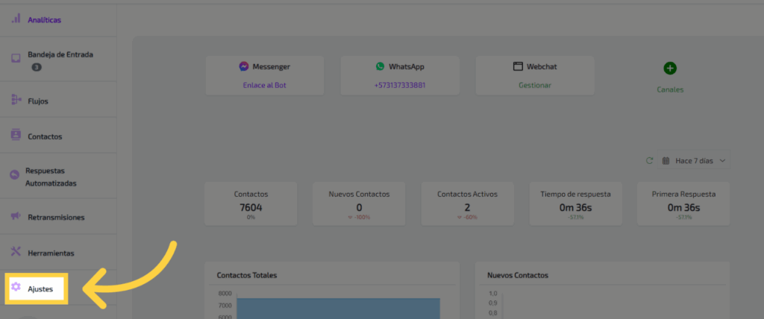Click the Respuestas Automatizadas icon
The image size is (764, 319).
click(x=14, y=175)
